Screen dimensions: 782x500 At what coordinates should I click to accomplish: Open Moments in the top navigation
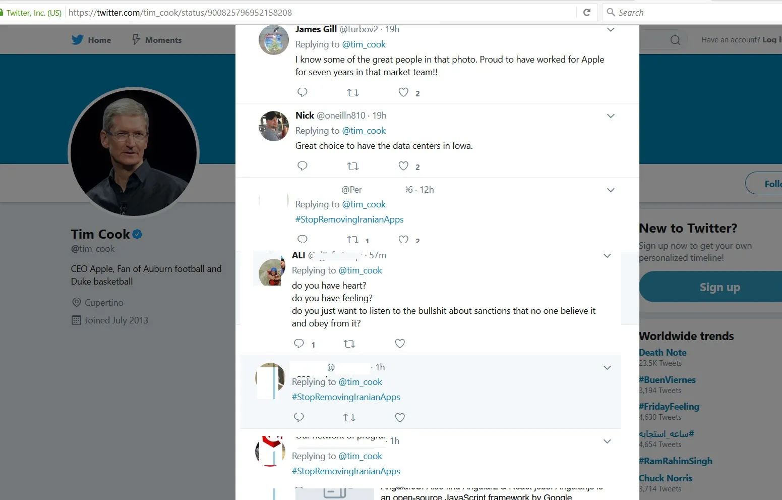coord(157,40)
